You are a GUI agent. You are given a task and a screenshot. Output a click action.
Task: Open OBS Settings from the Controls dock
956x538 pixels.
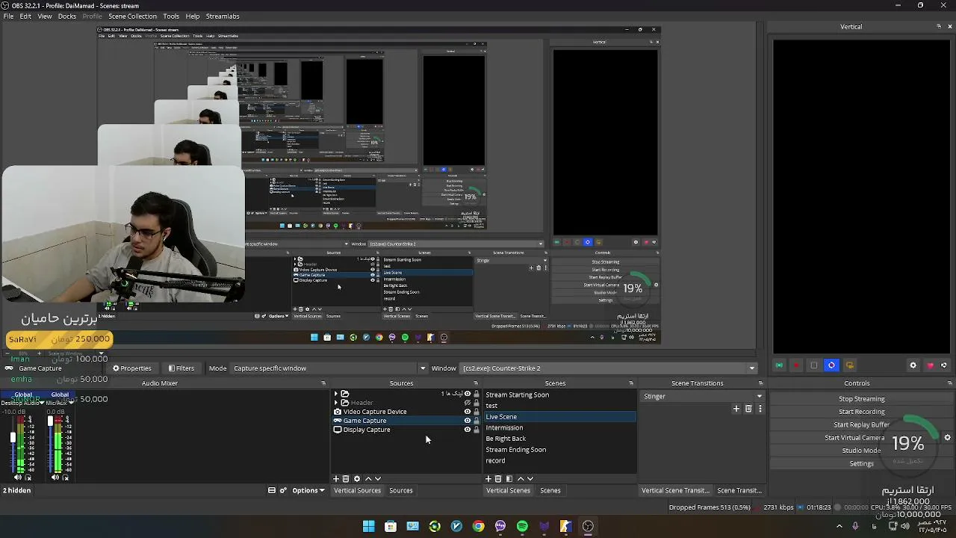pos(861,463)
